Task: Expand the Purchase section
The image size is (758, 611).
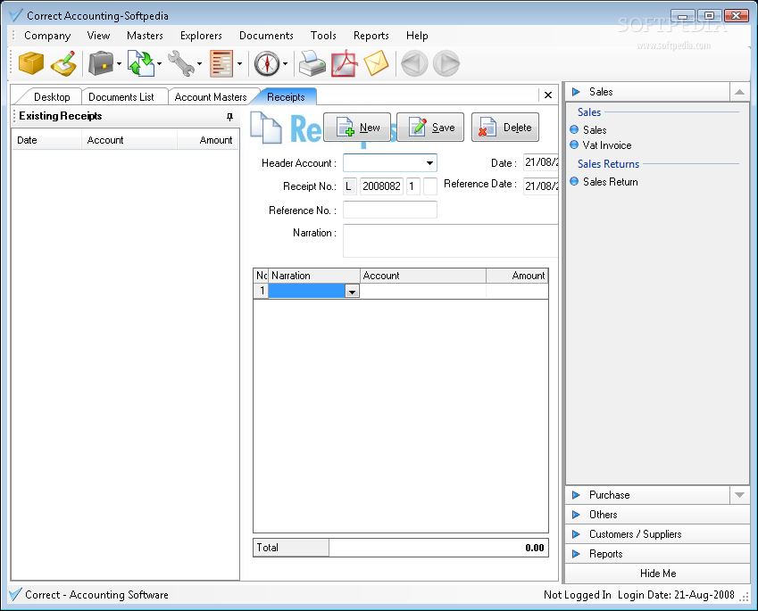Action: click(648, 495)
